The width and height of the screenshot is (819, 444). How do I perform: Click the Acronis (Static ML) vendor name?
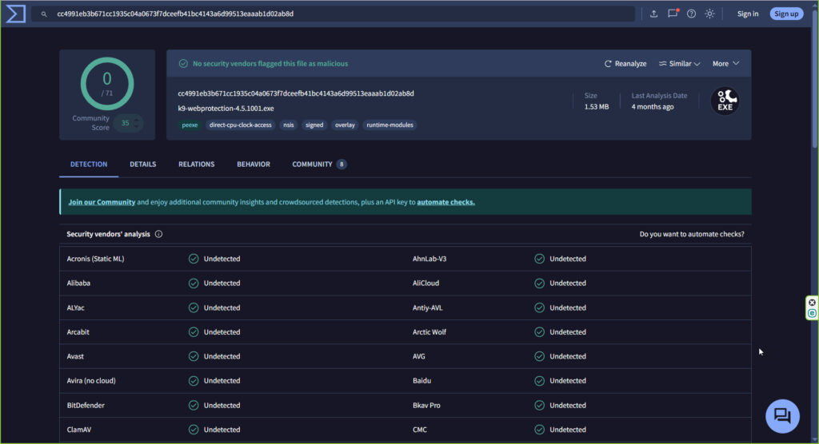pyautogui.click(x=96, y=259)
